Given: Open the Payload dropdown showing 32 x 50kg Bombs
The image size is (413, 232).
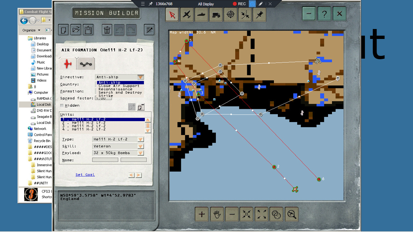Looking at the screenshot, I should (x=140, y=153).
